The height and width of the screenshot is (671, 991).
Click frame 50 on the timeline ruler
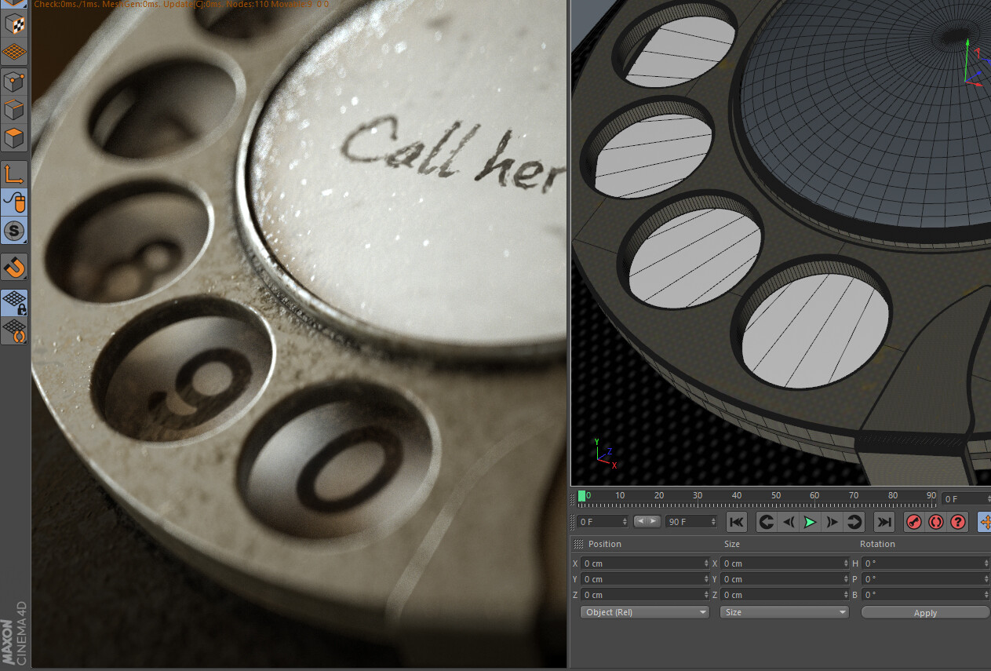pyautogui.click(x=775, y=496)
